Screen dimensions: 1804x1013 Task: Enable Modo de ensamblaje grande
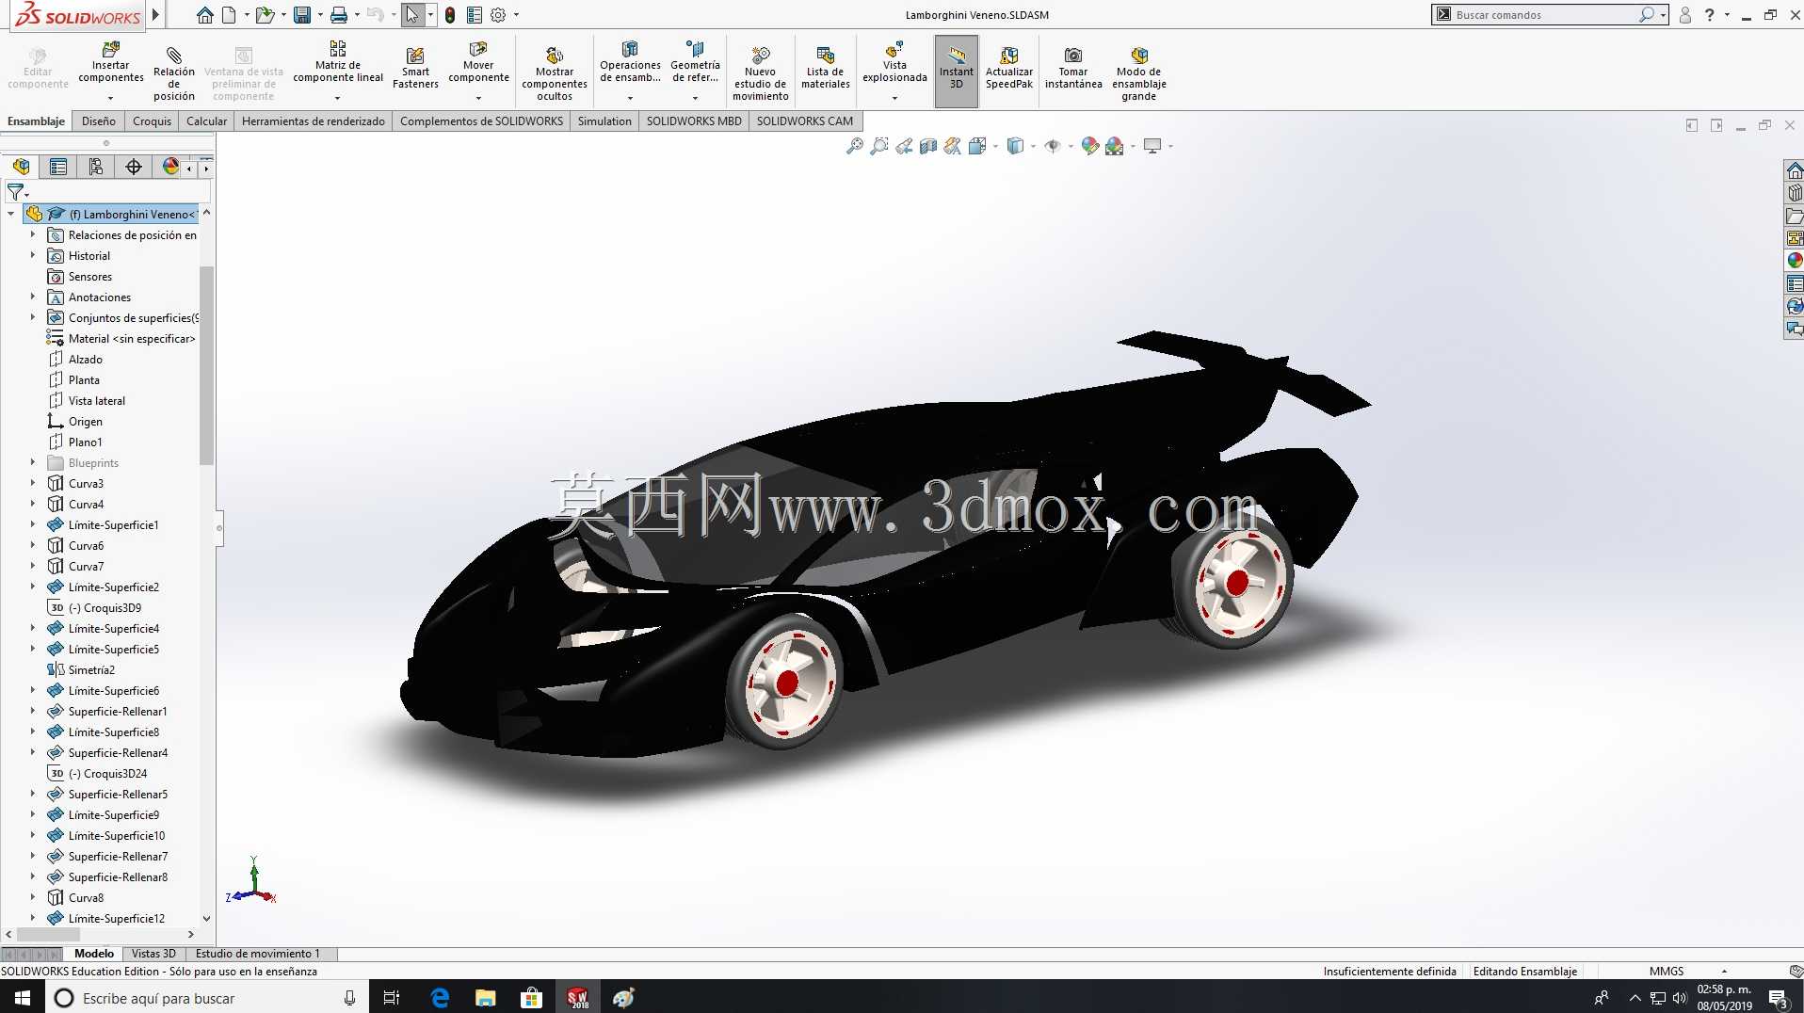coord(1139,73)
